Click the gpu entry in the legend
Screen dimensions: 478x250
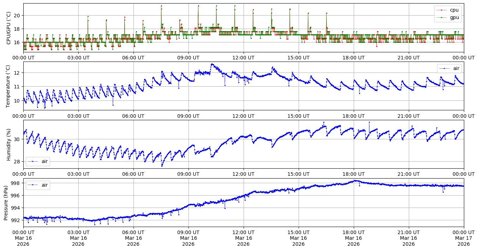pyautogui.click(x=454, y=17)
